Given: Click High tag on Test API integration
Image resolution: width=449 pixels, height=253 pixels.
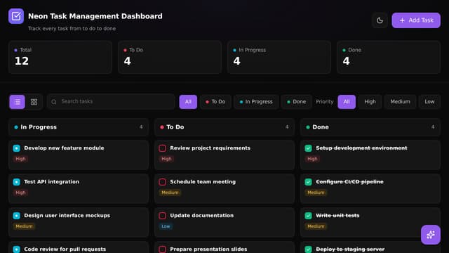Looking at the screenshot, I should tap(20, 193).
